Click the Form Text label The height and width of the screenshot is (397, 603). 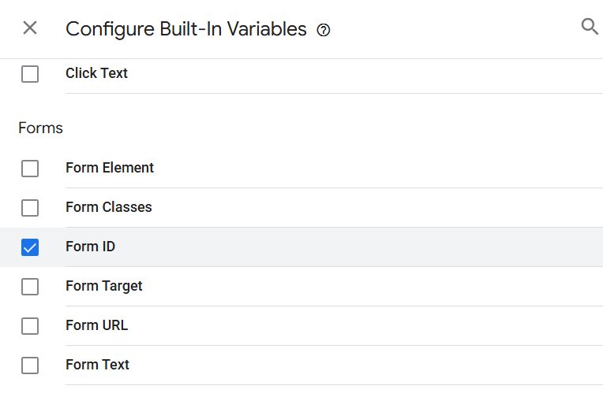click(97, 365)
